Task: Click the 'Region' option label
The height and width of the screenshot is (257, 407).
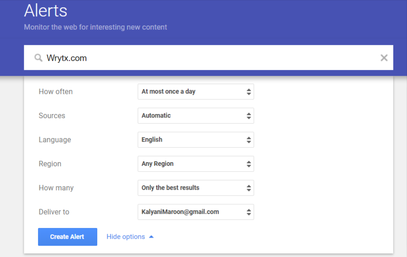Action: click(x=50, y=164)
